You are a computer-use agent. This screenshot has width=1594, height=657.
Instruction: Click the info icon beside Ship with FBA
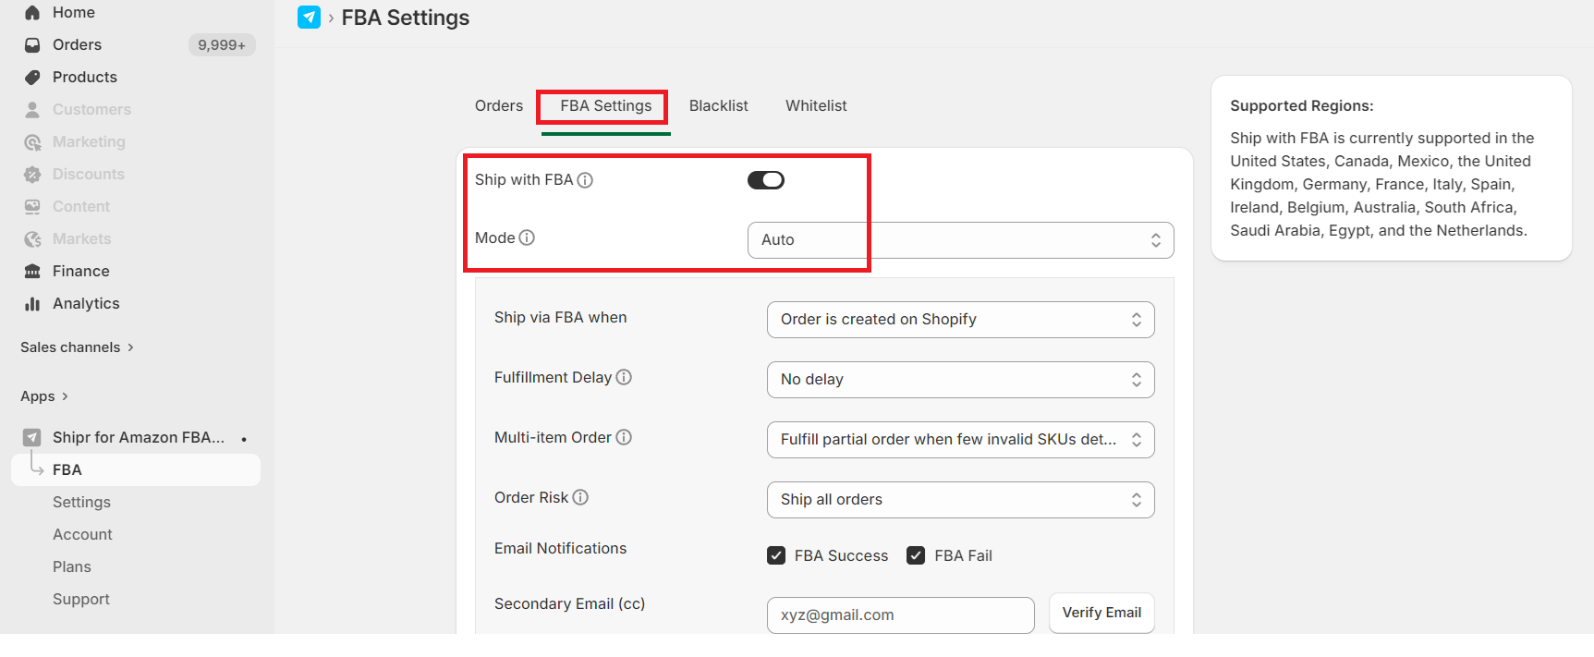tap(585, 180)
